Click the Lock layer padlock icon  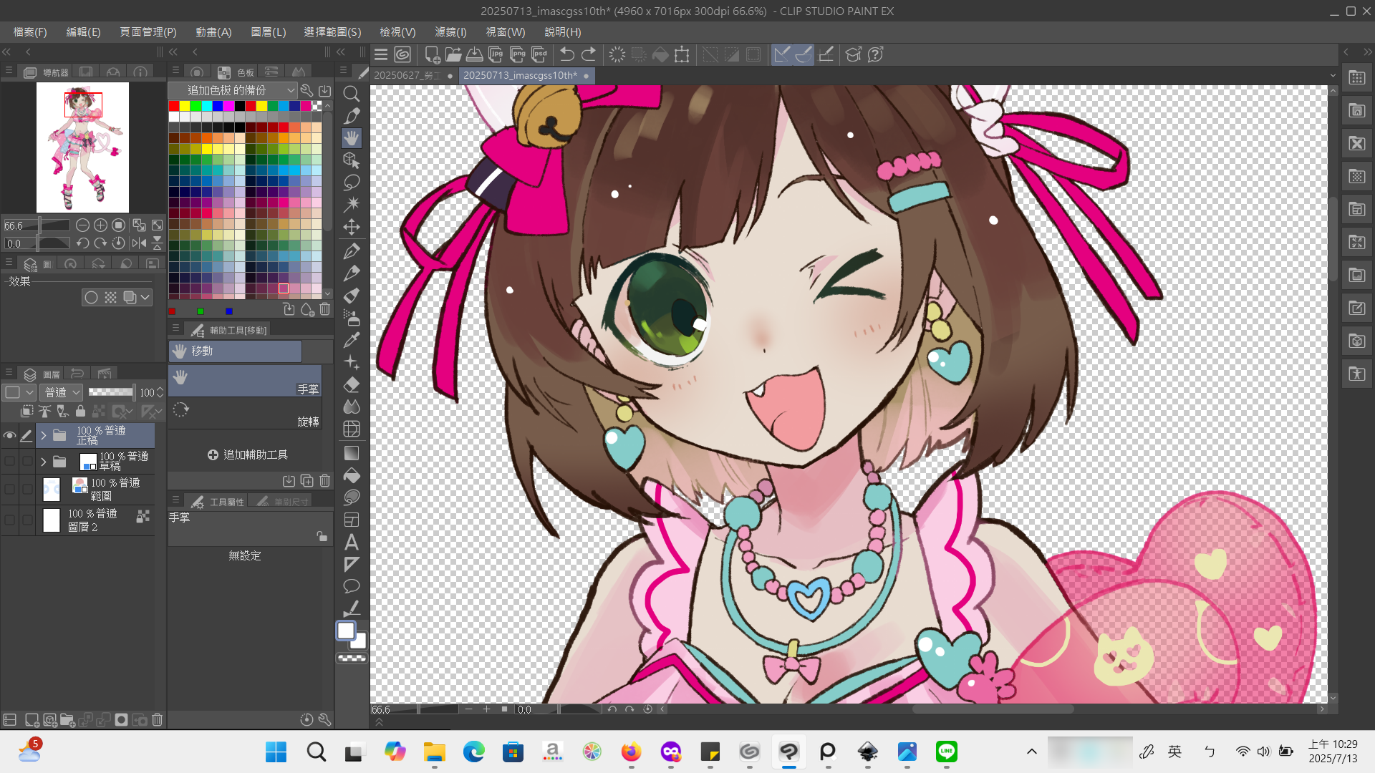(80, 411)
